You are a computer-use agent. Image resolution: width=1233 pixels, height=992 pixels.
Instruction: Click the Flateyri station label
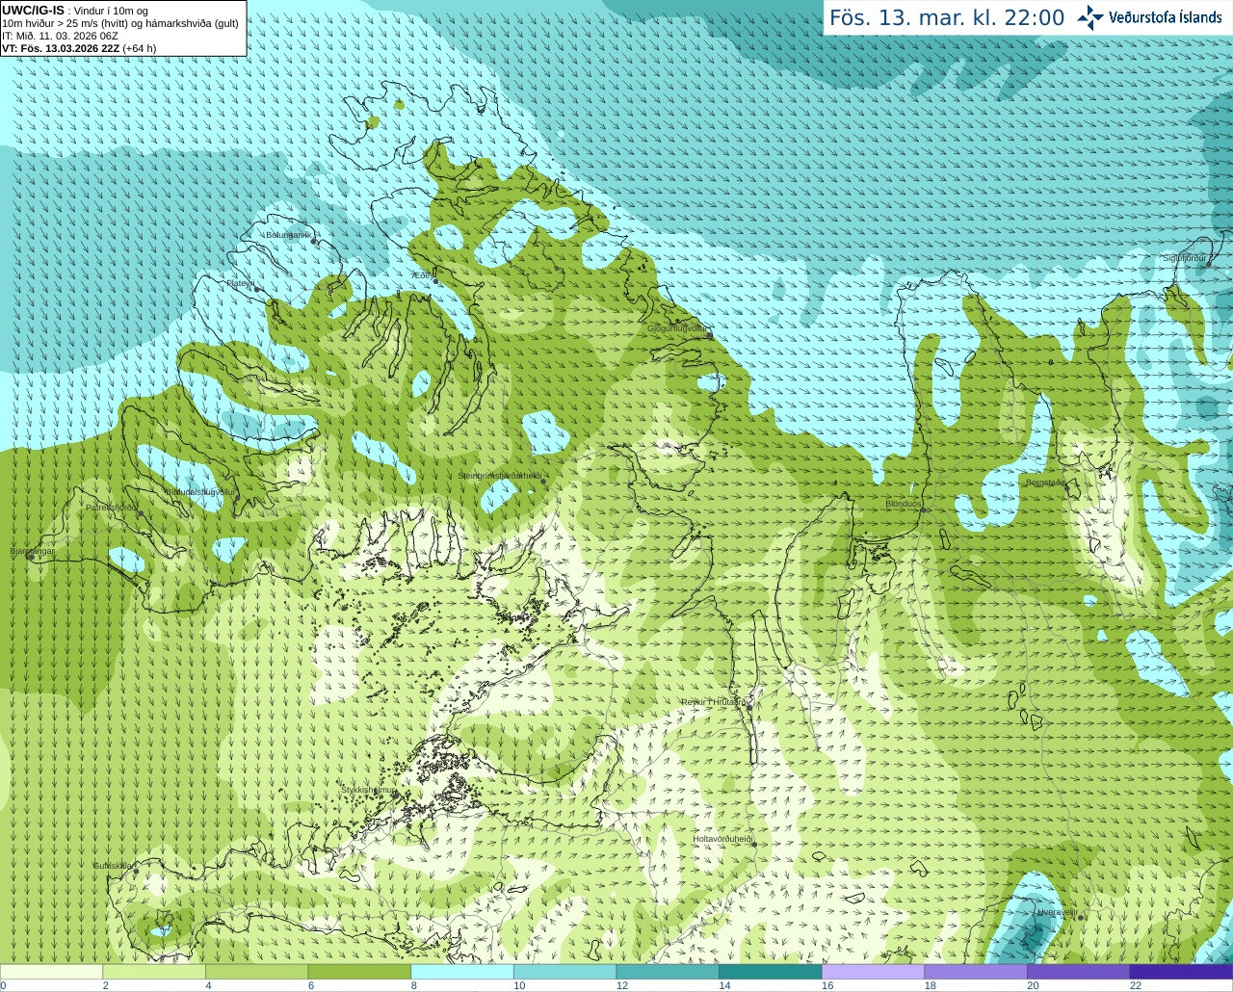point(241,283)
